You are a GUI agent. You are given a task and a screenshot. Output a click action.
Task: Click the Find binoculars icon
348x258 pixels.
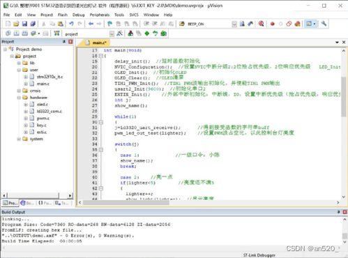[x=242, y=24]
